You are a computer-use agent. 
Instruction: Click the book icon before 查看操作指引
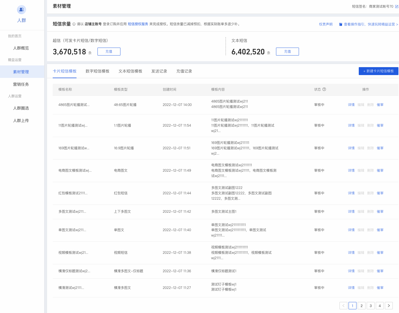[341, 24]
